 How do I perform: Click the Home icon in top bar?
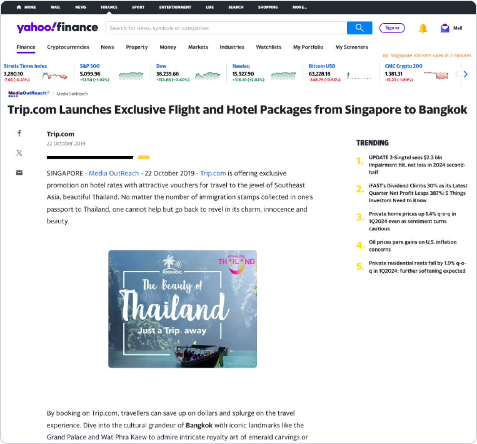click(19, 7)
